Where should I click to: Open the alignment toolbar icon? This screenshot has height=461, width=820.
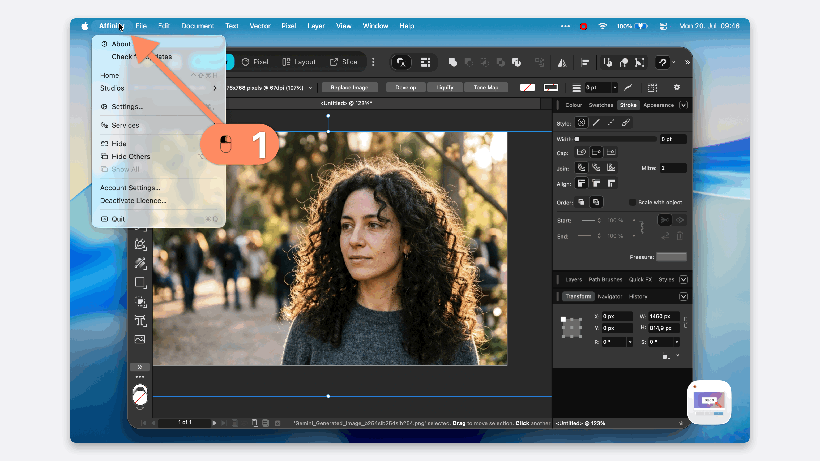point(585,62)
